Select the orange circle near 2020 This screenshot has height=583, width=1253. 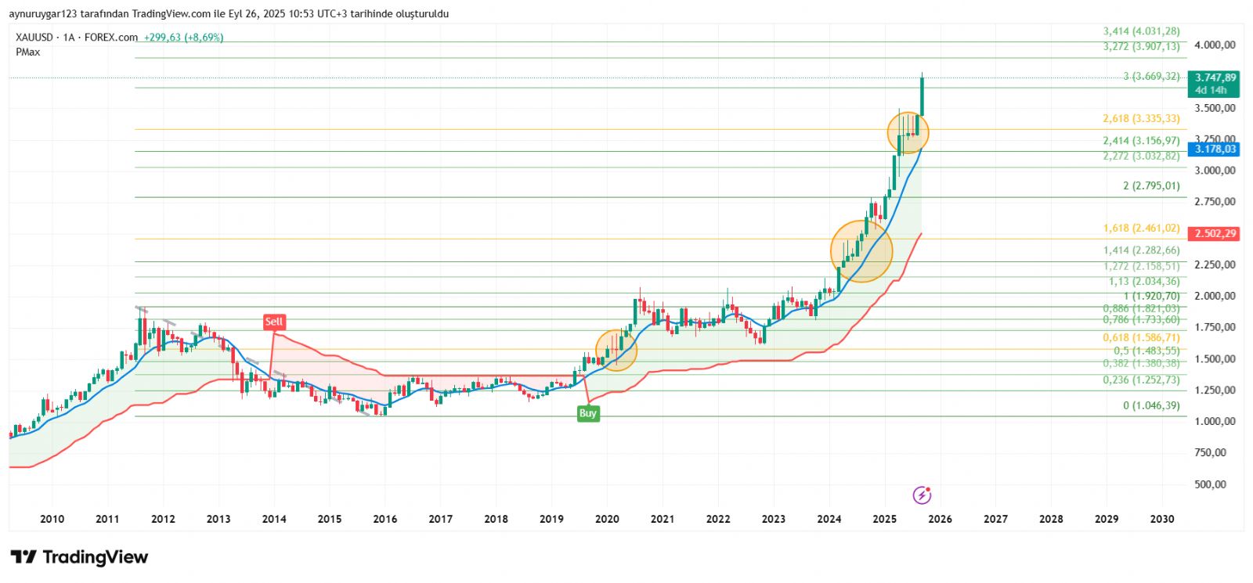pos(616,350)
